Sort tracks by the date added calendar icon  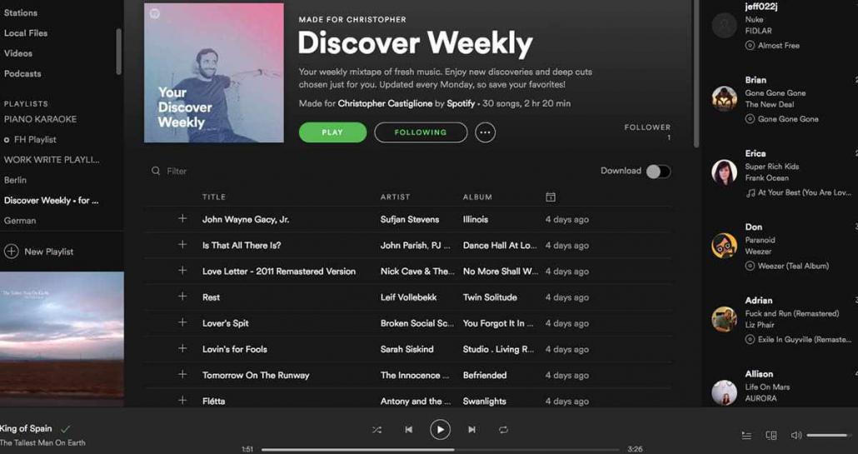click(x=551, y=197)
